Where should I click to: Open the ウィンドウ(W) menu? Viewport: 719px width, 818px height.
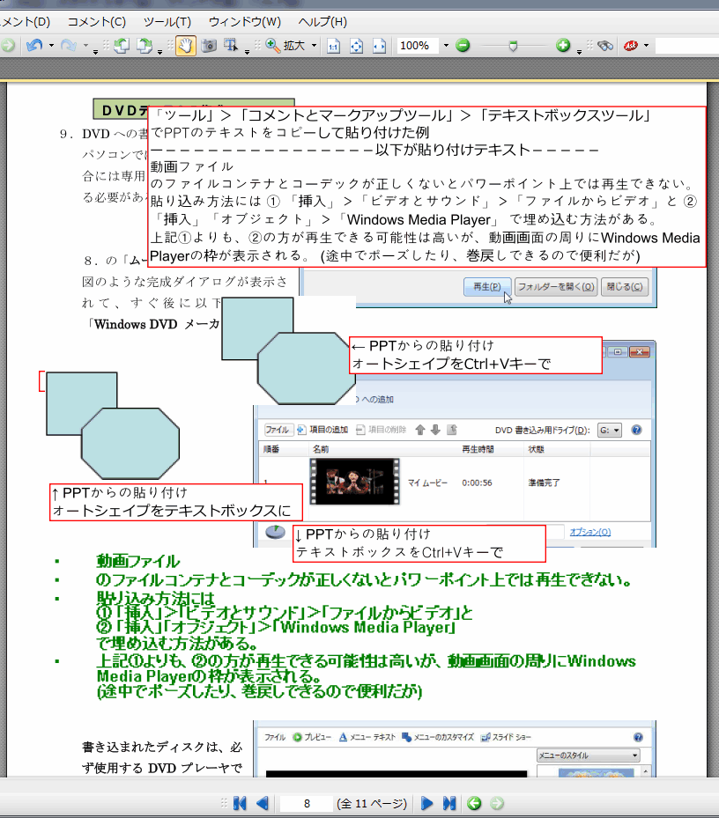245,21
